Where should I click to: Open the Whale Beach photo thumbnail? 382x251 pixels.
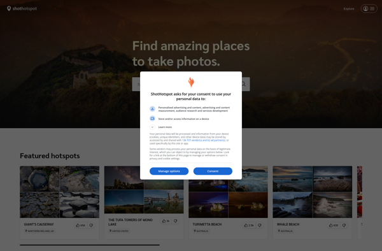[313, 192]
